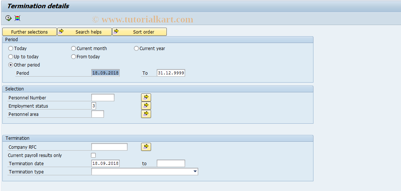
Task: Click the Personnel Number label
Action: [x=27, y=98]
